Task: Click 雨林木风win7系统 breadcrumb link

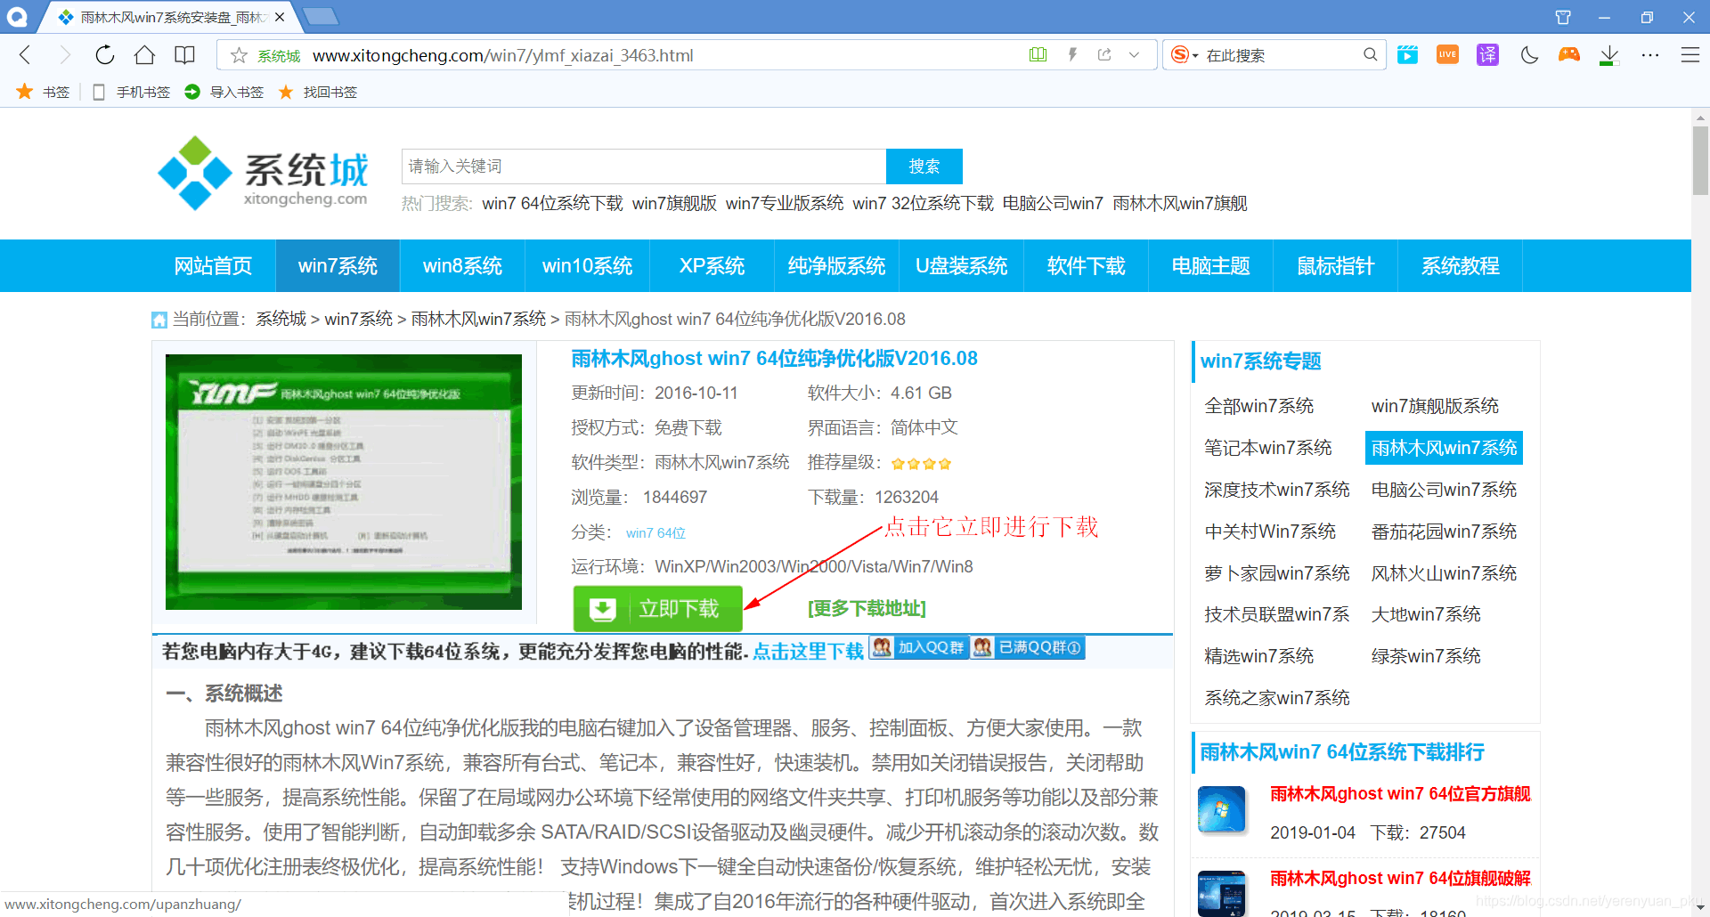Action: click(x=478, y=319)
